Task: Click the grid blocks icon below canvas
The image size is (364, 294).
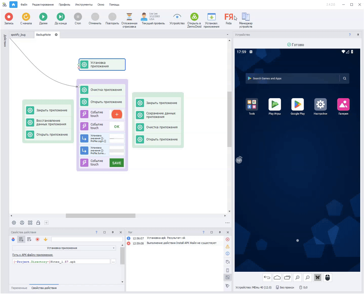Action: pos(30,223)
